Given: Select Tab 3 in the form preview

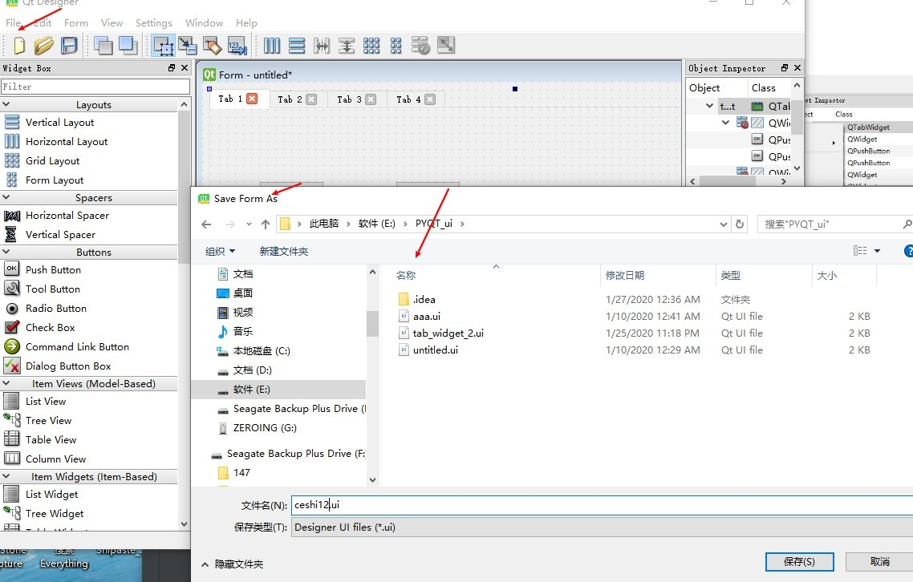Looking at the screenshot, I should coord(348,99).
